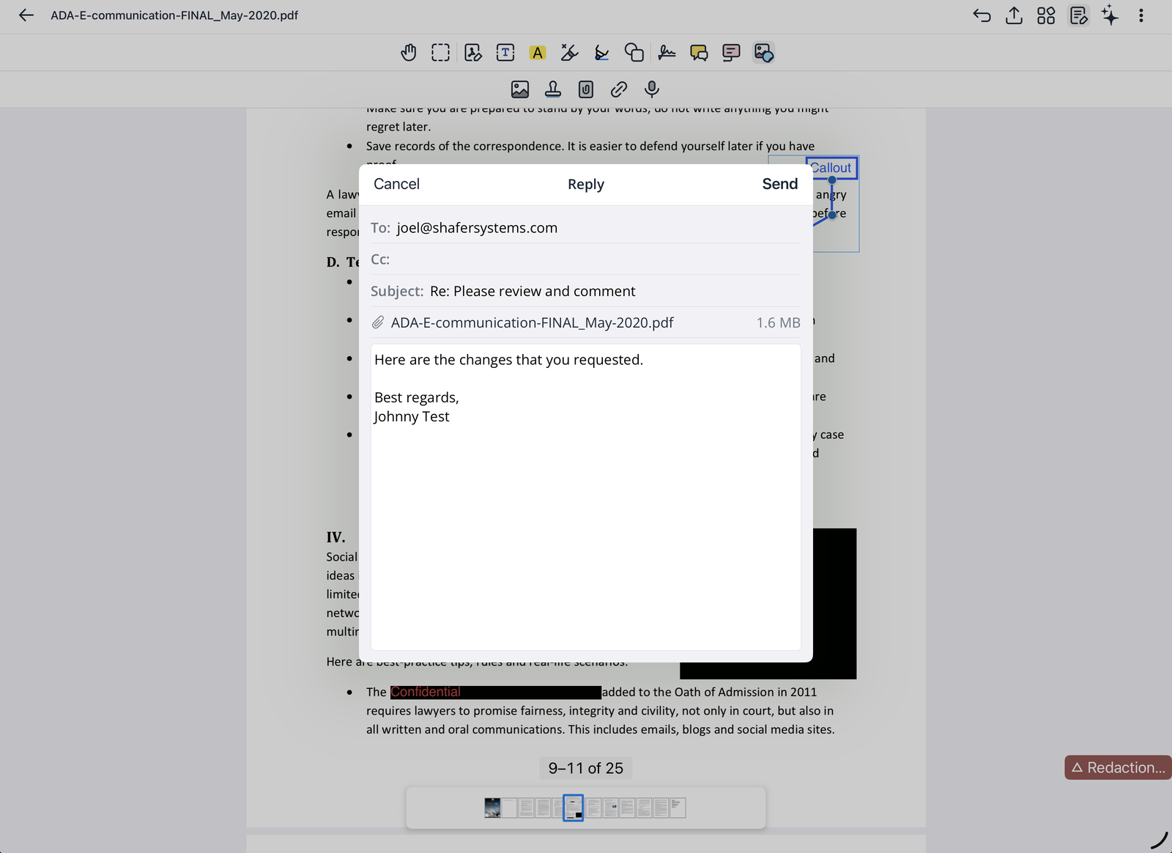Click the 'Reply' dialog title

[x=586, y=184]
